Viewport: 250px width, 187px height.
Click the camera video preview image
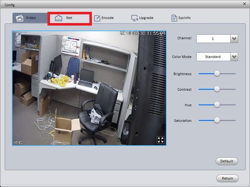tap(89, 88)
